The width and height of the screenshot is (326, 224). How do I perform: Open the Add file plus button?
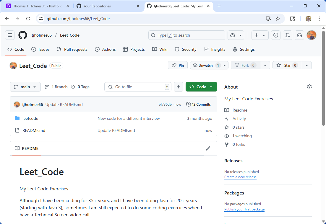179,87
